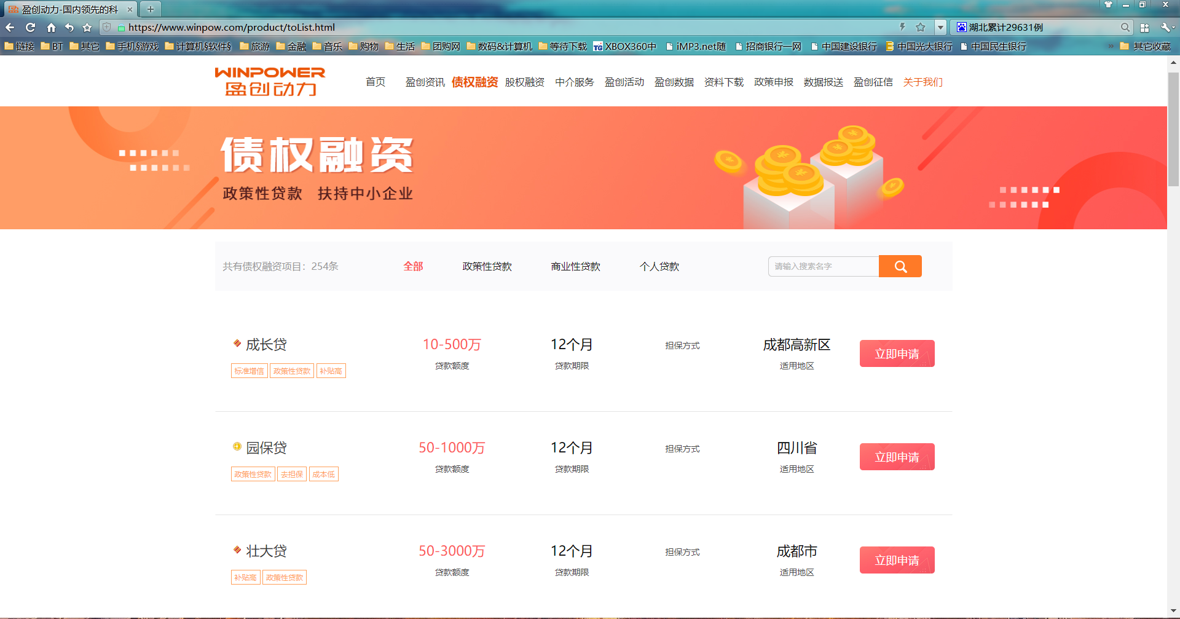1180x619 pixels.
Task: Open the extensions grid icon
Action: click(1144, 28)
